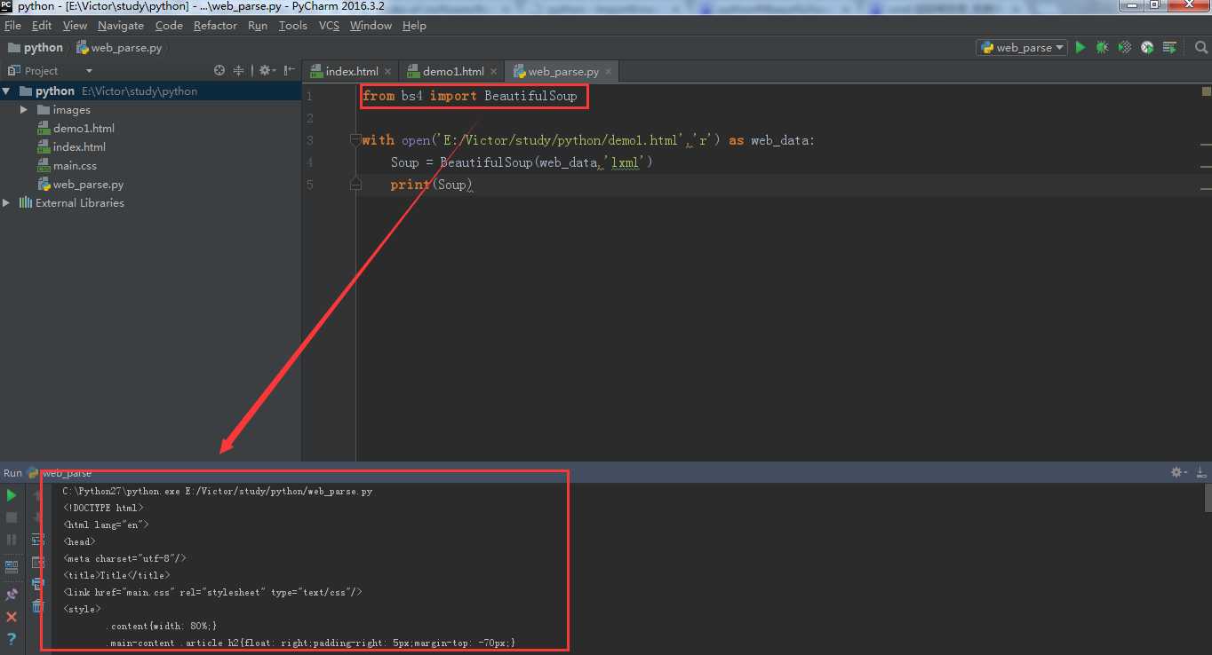The width and height of the screenshot is (1212, 655).
Task: Open the File menu
Action: pyautogui.click(x=12, y=26)
